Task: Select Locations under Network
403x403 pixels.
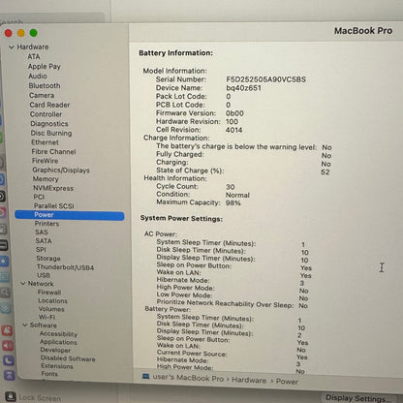Action: [x=52, y=300]
